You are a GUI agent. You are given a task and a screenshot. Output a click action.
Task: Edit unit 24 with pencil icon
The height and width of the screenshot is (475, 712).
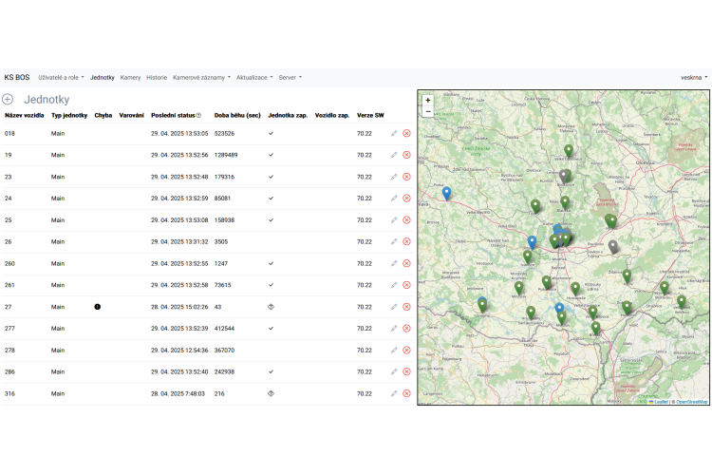[x=394, y=199]
